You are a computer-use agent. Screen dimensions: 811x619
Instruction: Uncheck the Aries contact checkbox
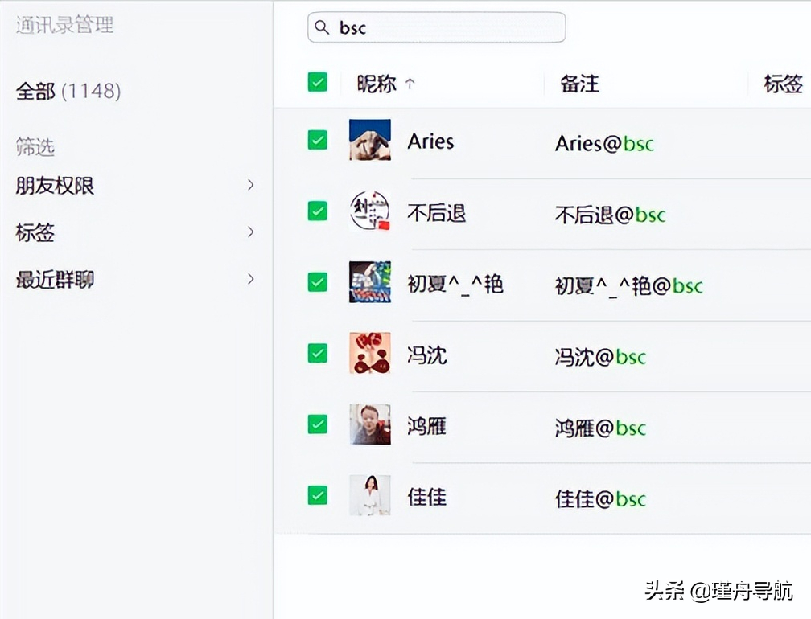(318, 140)
